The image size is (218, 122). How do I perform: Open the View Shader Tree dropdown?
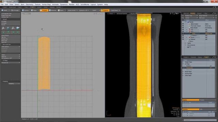pos(191,16)
